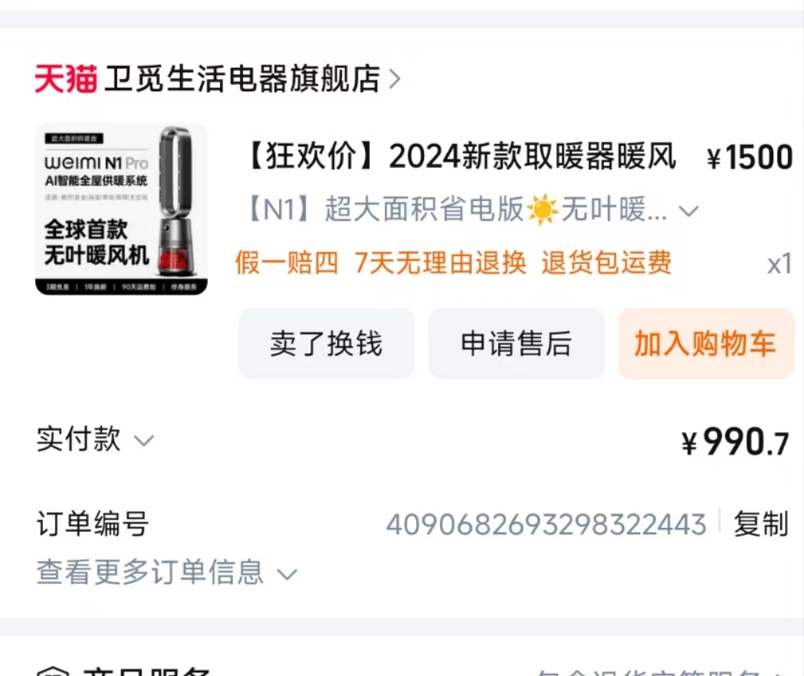Open the 查看更多订单信息 link

pyautogui.click(x=149, y=572)
